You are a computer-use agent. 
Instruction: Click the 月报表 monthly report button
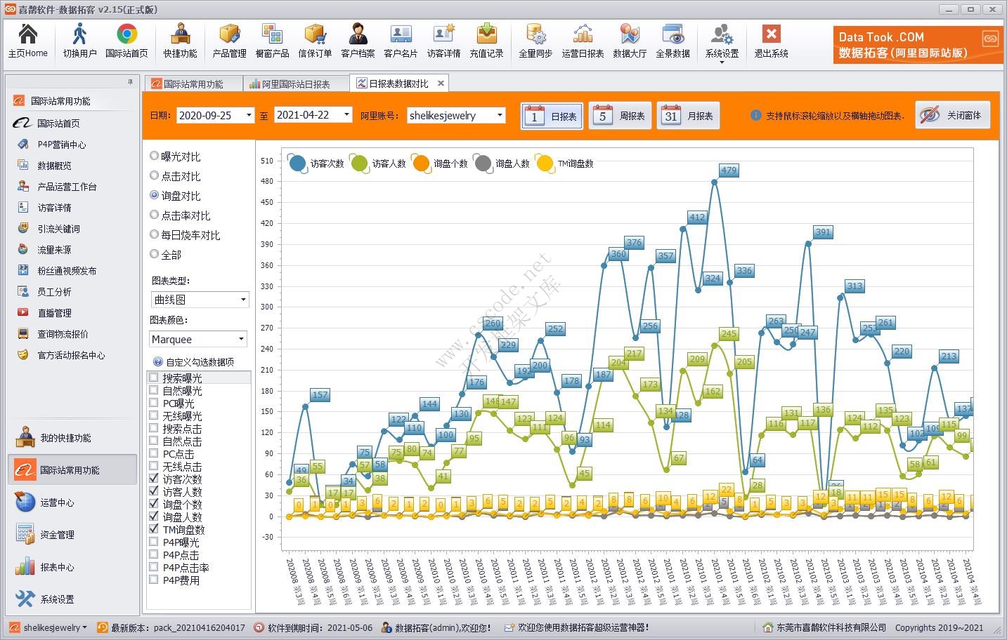pos(688,116)
